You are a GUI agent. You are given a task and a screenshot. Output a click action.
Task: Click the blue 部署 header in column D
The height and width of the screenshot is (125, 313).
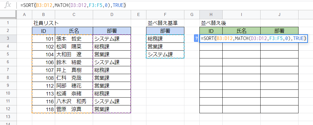point(112,31)
